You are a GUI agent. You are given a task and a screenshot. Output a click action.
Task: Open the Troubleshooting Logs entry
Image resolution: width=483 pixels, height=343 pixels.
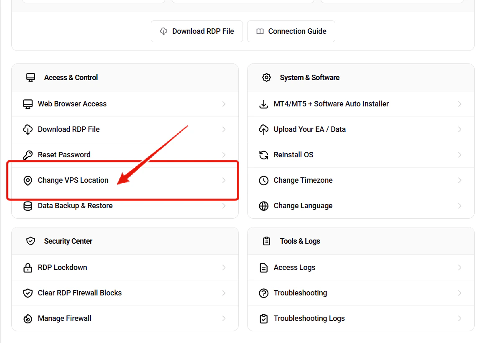point(309,318)
